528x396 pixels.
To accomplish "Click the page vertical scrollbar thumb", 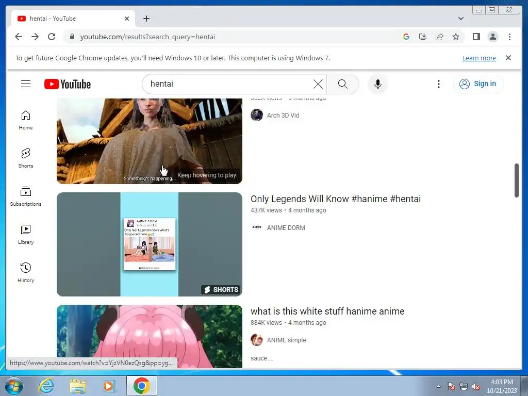I will [517, 180].
